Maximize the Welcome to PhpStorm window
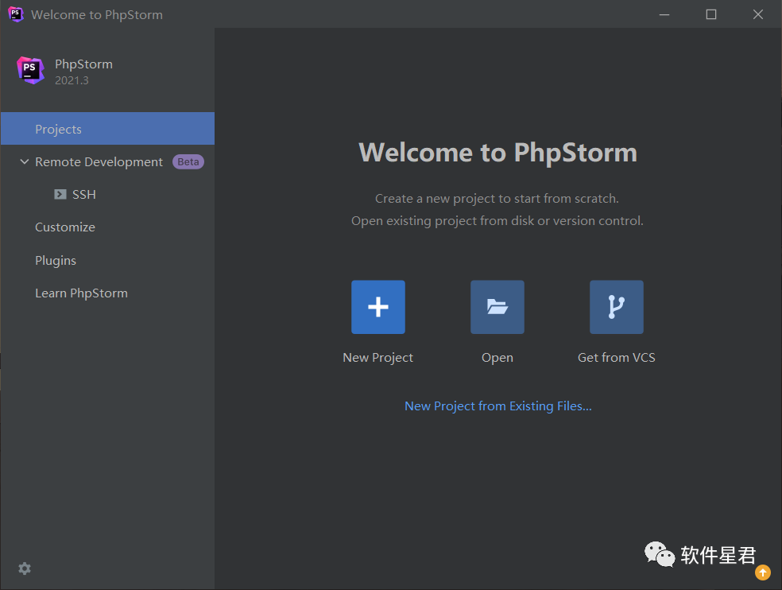Screen dimensions: 782x590 tap(711, 14)
